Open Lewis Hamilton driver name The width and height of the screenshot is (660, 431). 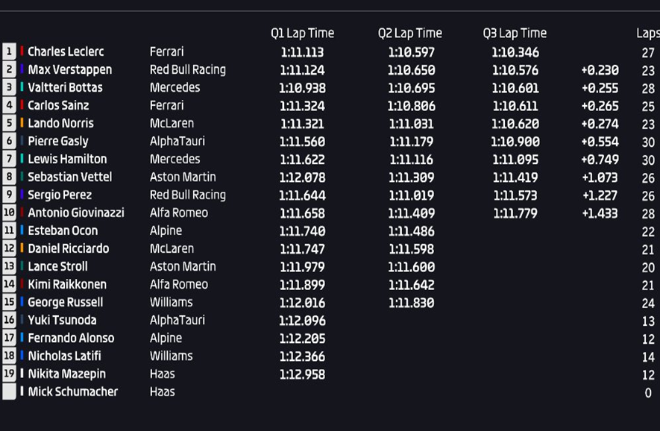67,159
